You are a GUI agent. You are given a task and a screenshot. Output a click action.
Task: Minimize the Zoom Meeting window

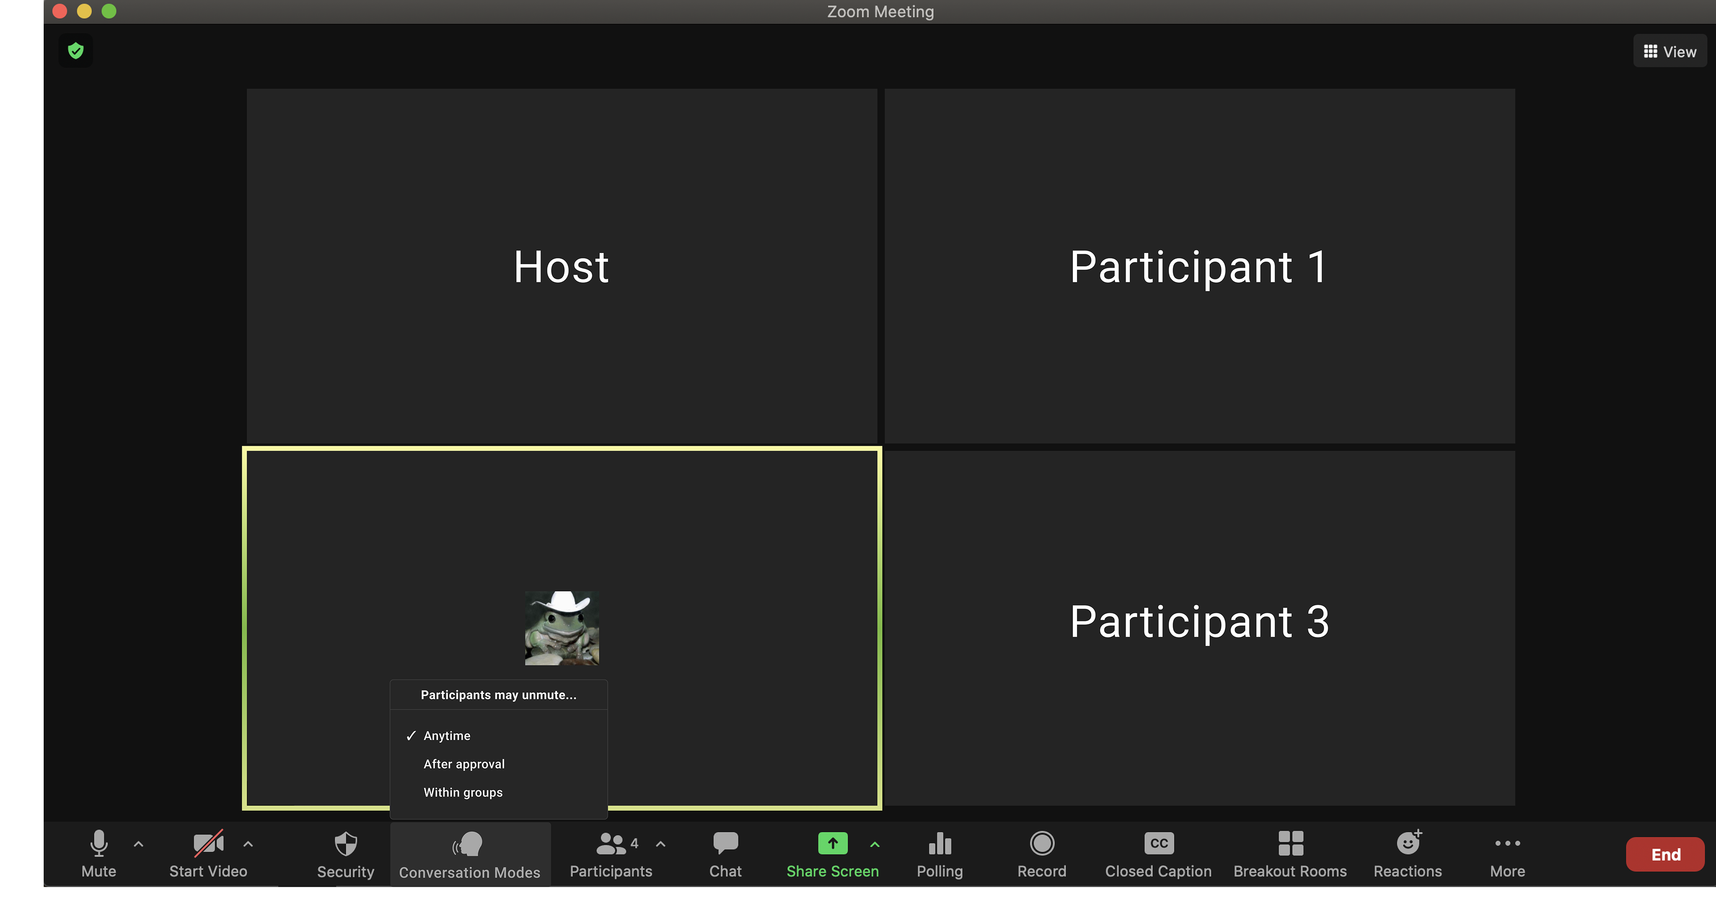(84, 11)
